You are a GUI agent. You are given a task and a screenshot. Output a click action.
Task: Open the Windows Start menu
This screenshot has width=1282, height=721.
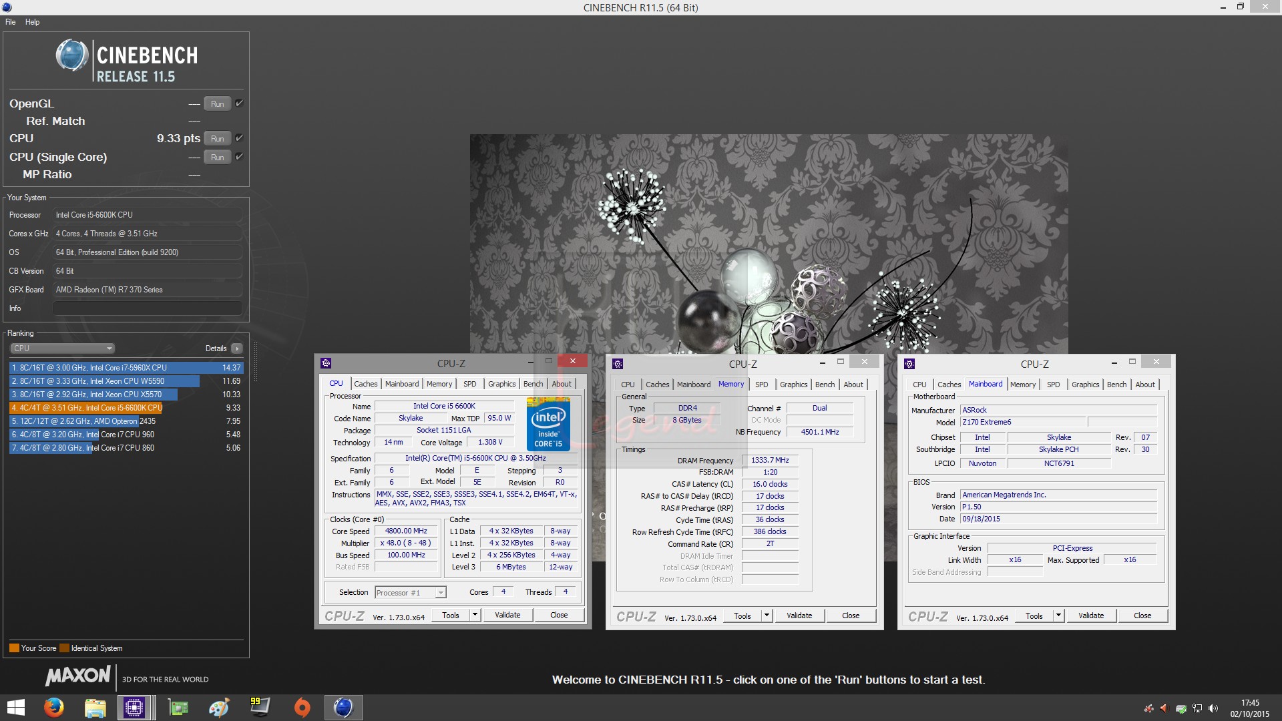(x=15, y=707)
